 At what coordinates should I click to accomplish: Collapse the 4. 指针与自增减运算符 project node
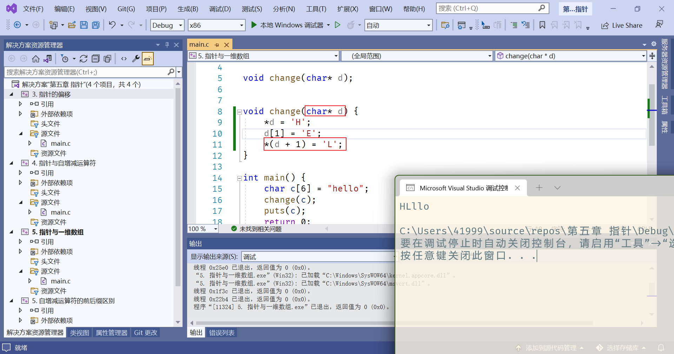click(11, 163)
